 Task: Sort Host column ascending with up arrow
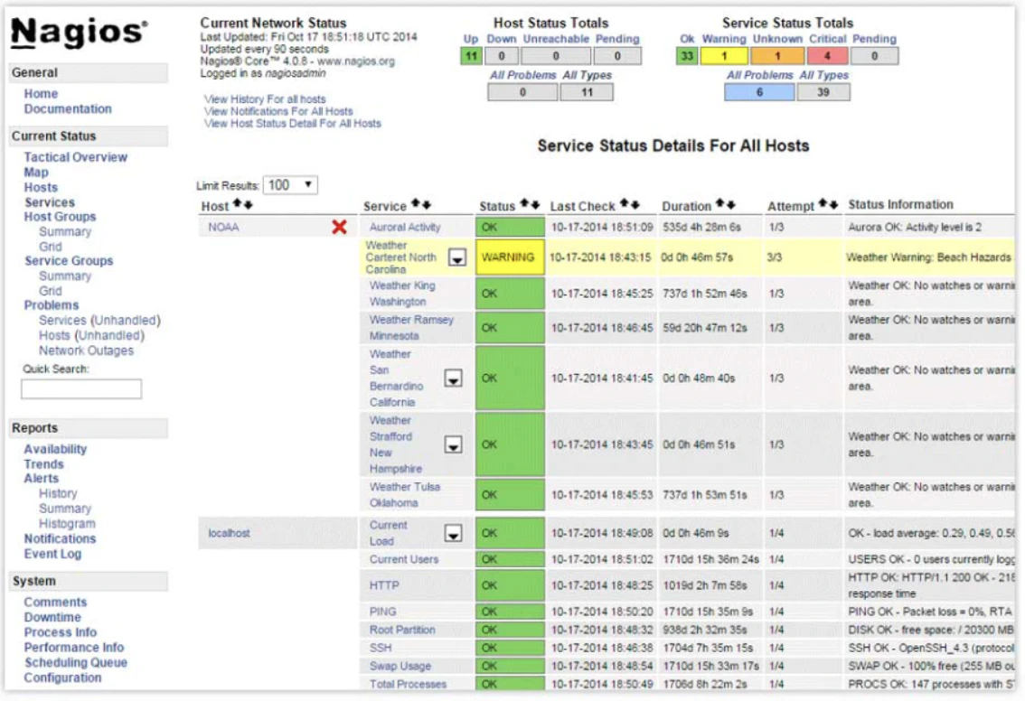pyautogui.click(x=238, y=204)
